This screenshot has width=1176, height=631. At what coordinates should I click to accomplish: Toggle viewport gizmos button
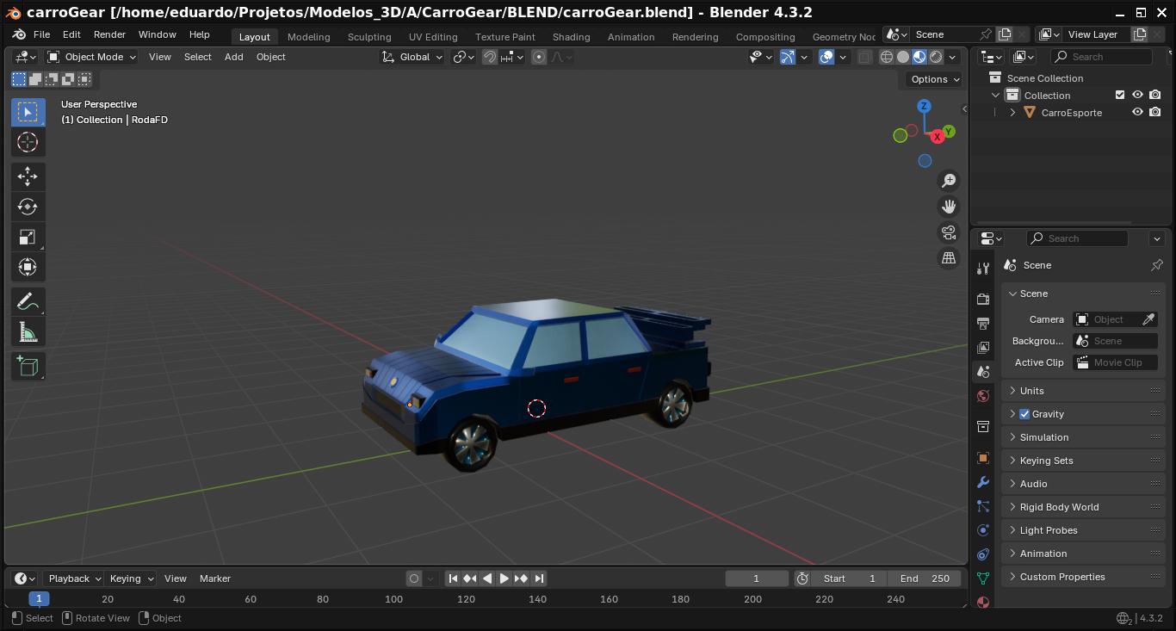788,57
